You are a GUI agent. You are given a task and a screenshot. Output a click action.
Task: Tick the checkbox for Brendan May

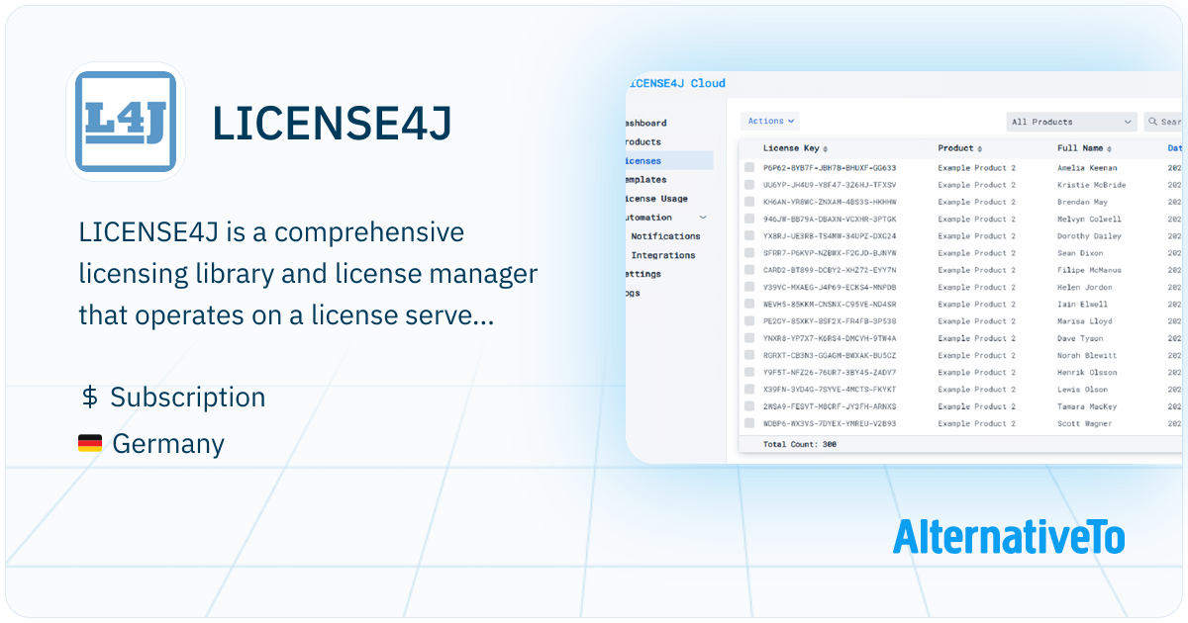[749, 202]
